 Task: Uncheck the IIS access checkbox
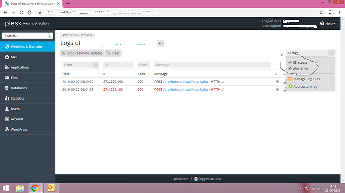point(290,62)
